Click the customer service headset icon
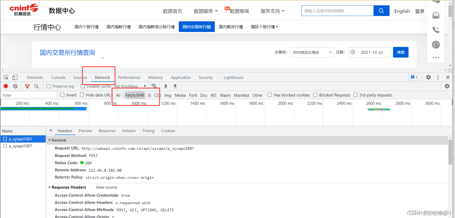 436,45
